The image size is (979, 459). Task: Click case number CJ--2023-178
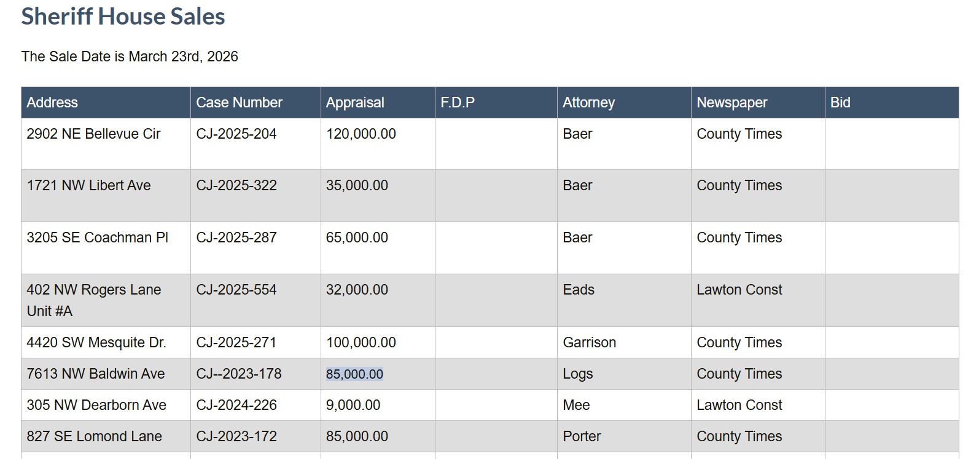(238, 374)
